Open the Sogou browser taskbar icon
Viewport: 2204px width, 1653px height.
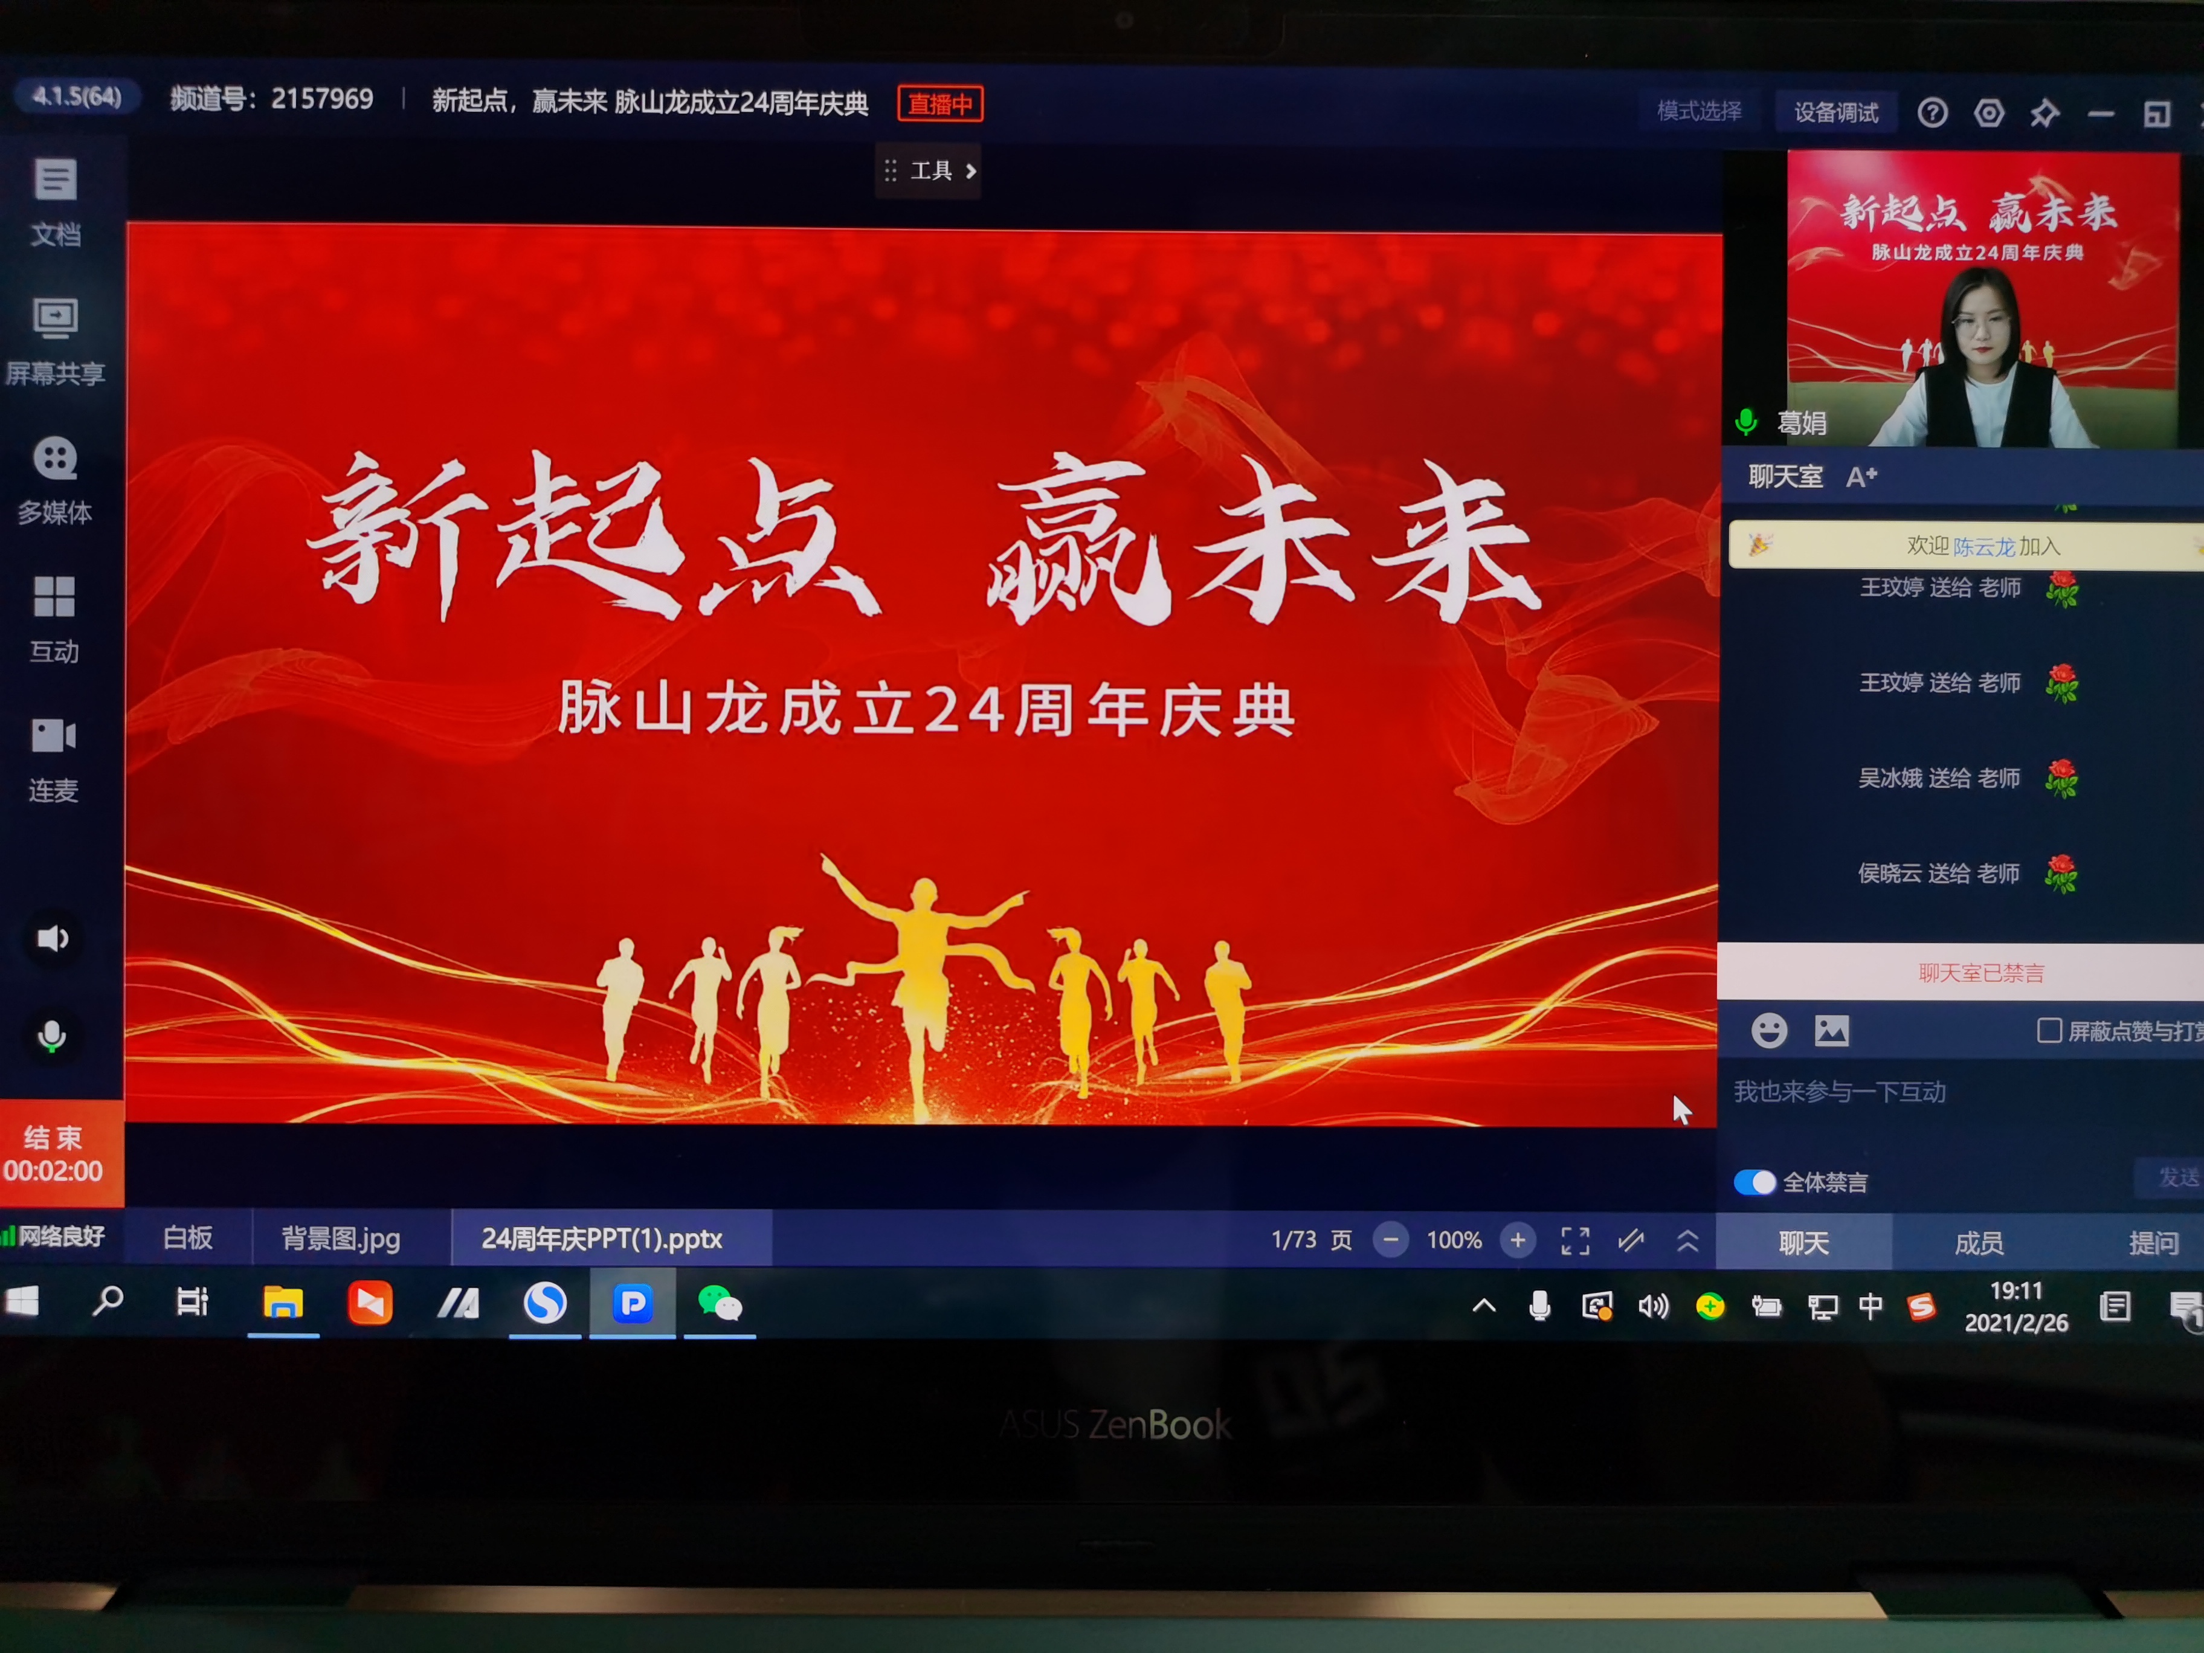tap(544, 1302)
